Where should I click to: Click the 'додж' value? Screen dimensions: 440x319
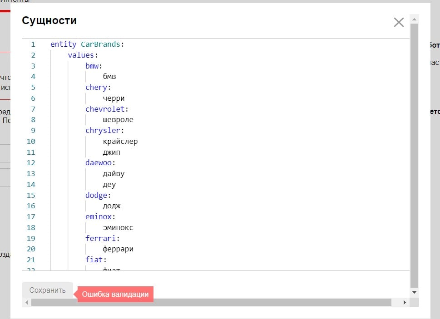click(x=111, y=206)
